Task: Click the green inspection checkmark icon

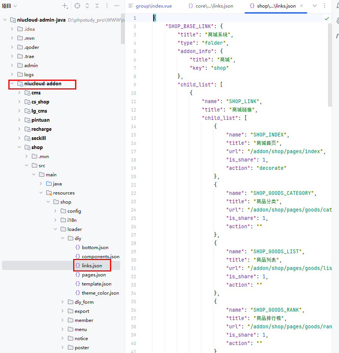Action: point(326,18)
